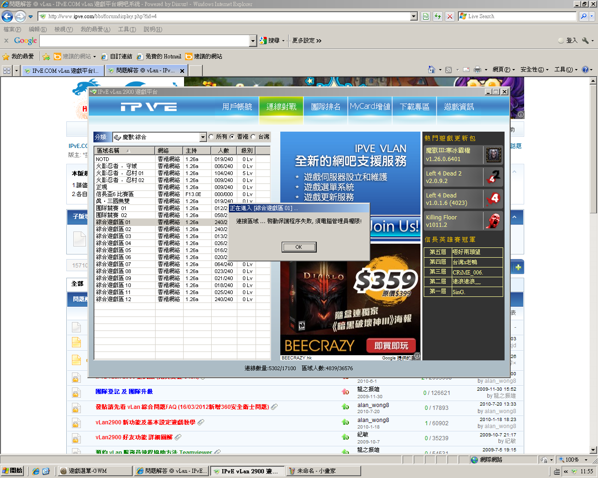Screen dimensions: 598x478
Task: Open the 工具(O) command bar dropdown
Action: 566,70
